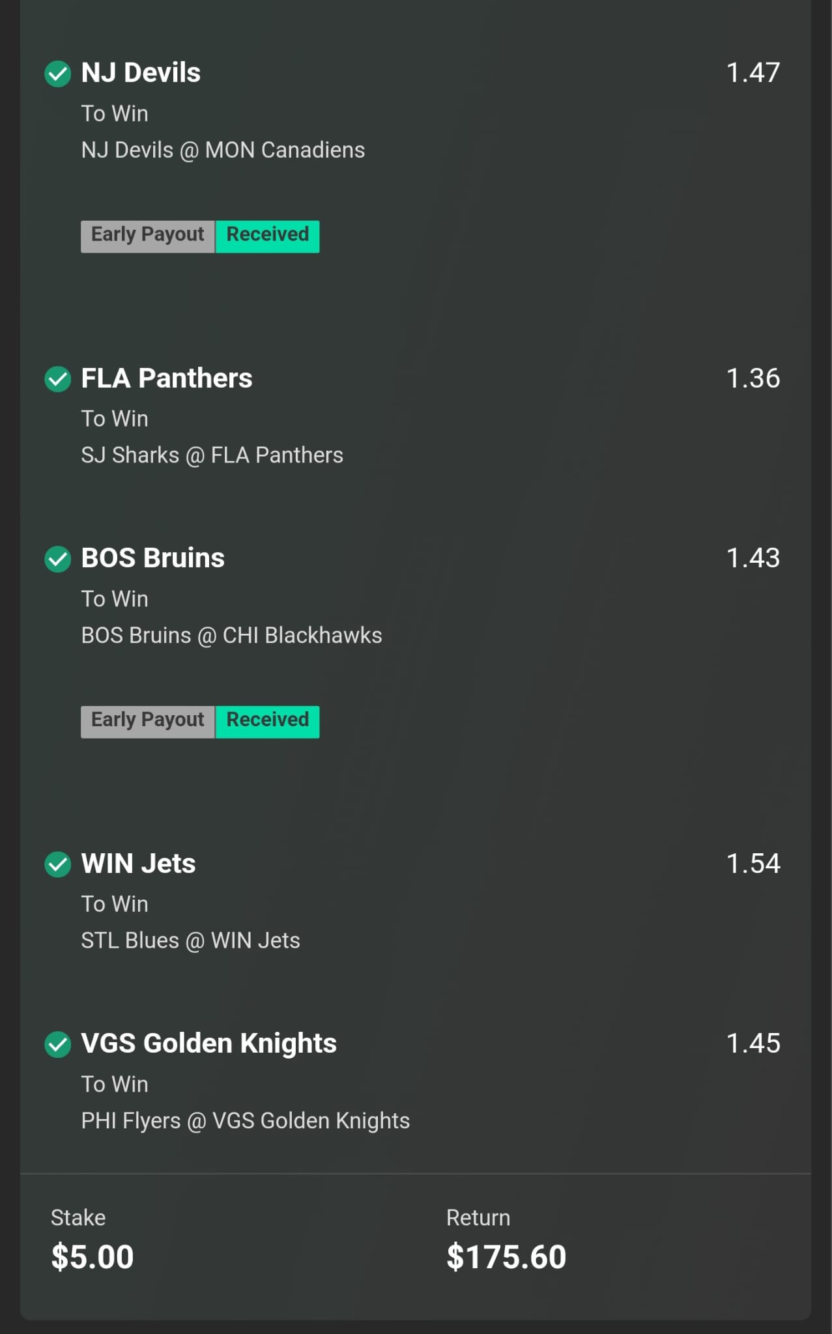
Task: Click the green checkmark beside VGS Golden Knights
Action: click(57, 1044)
